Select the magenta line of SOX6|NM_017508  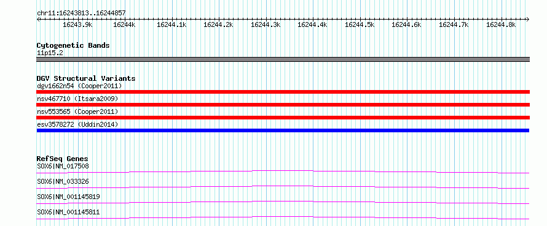[x=283, y=171]
